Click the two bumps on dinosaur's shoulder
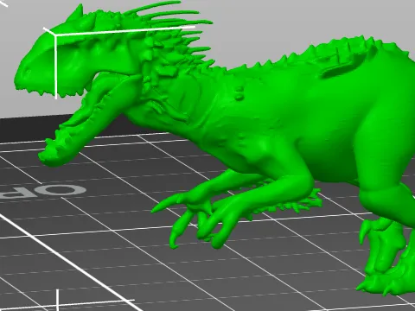The image size is (415, 311). [x=239, y=92]
